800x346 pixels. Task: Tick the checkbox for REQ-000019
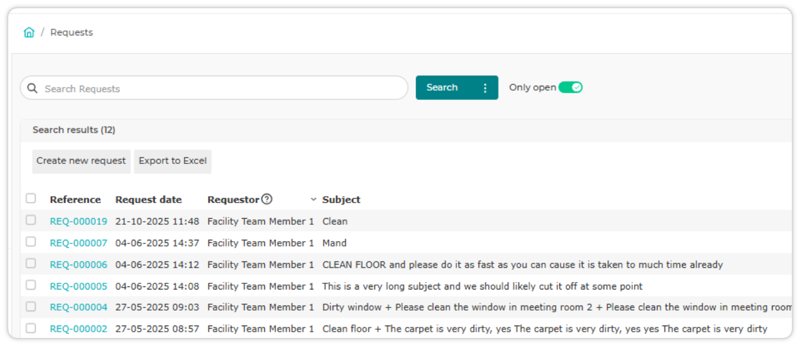tap(30, 221)
